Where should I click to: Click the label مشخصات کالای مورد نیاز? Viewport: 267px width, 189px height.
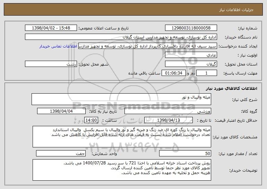pyautogui.click(x=235, y=137)
